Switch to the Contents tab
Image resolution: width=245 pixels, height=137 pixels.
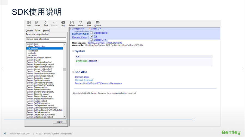coord(29,30)
